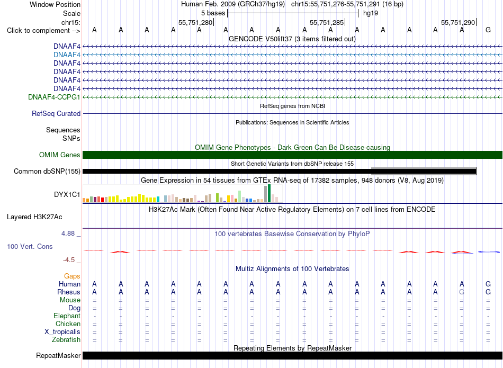The height and width of the screenshot is (368, 503).
Task: Click the dark green OMIM Genes bar
Action: pos(292,155)
